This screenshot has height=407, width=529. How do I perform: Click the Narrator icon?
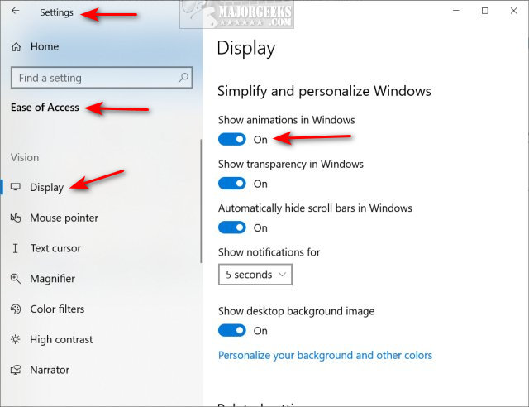coord(16,370)
